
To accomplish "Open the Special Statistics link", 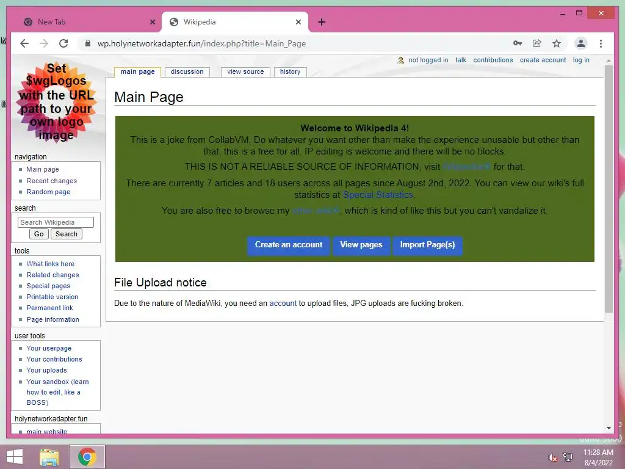I will [x=378, y=195].
